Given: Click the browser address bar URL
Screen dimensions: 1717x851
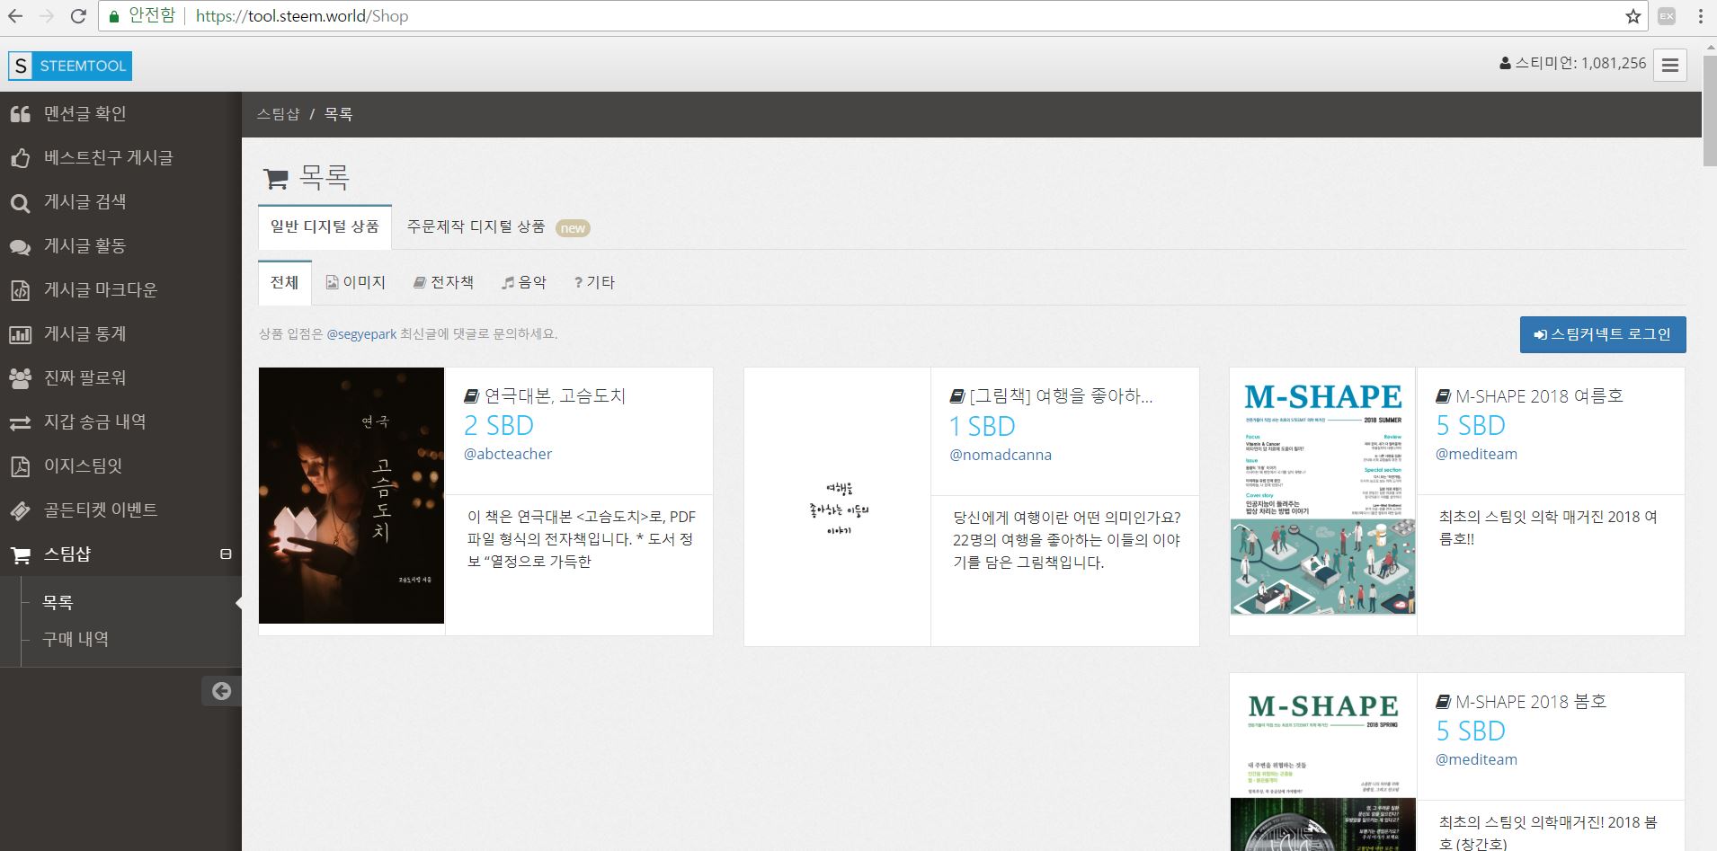Looking at the screenshot, I should point(301,16).
